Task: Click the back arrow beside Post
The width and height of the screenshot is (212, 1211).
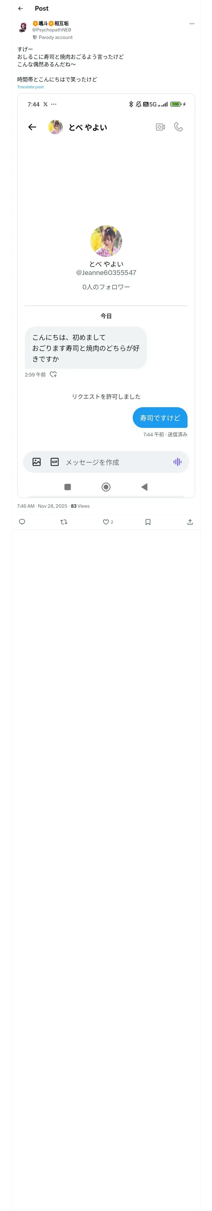Action: pyautogui.click(x=20, y=8)
